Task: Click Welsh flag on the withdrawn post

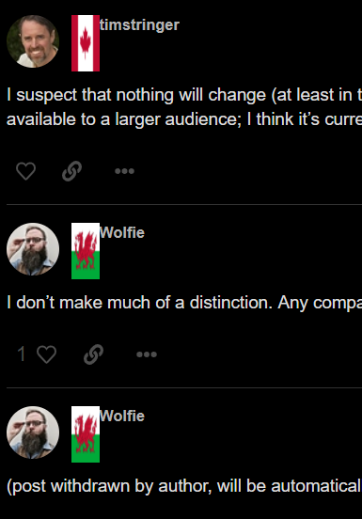Action: pos(86,434)
